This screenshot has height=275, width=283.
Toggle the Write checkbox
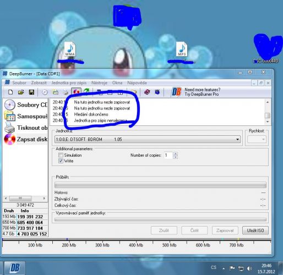pos(61,161)
